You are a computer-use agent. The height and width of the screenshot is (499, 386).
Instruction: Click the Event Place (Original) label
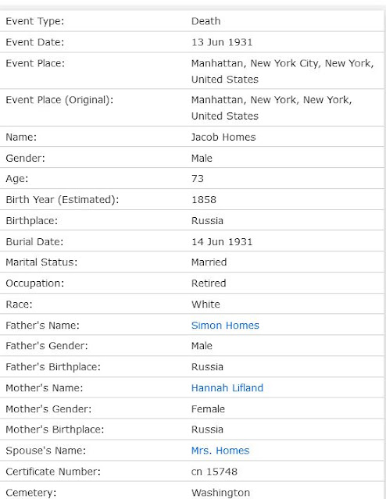[x=59, y=100]
